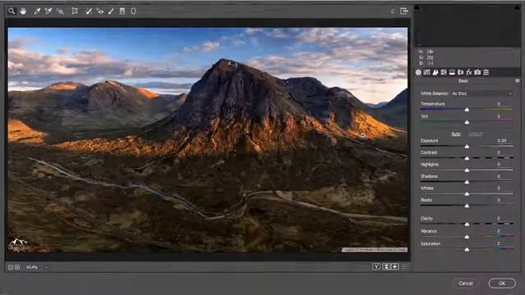Viewport: 525px width, 295px height.
Task: Click the Temperature slider handle
Action: [x=467, y=110]
